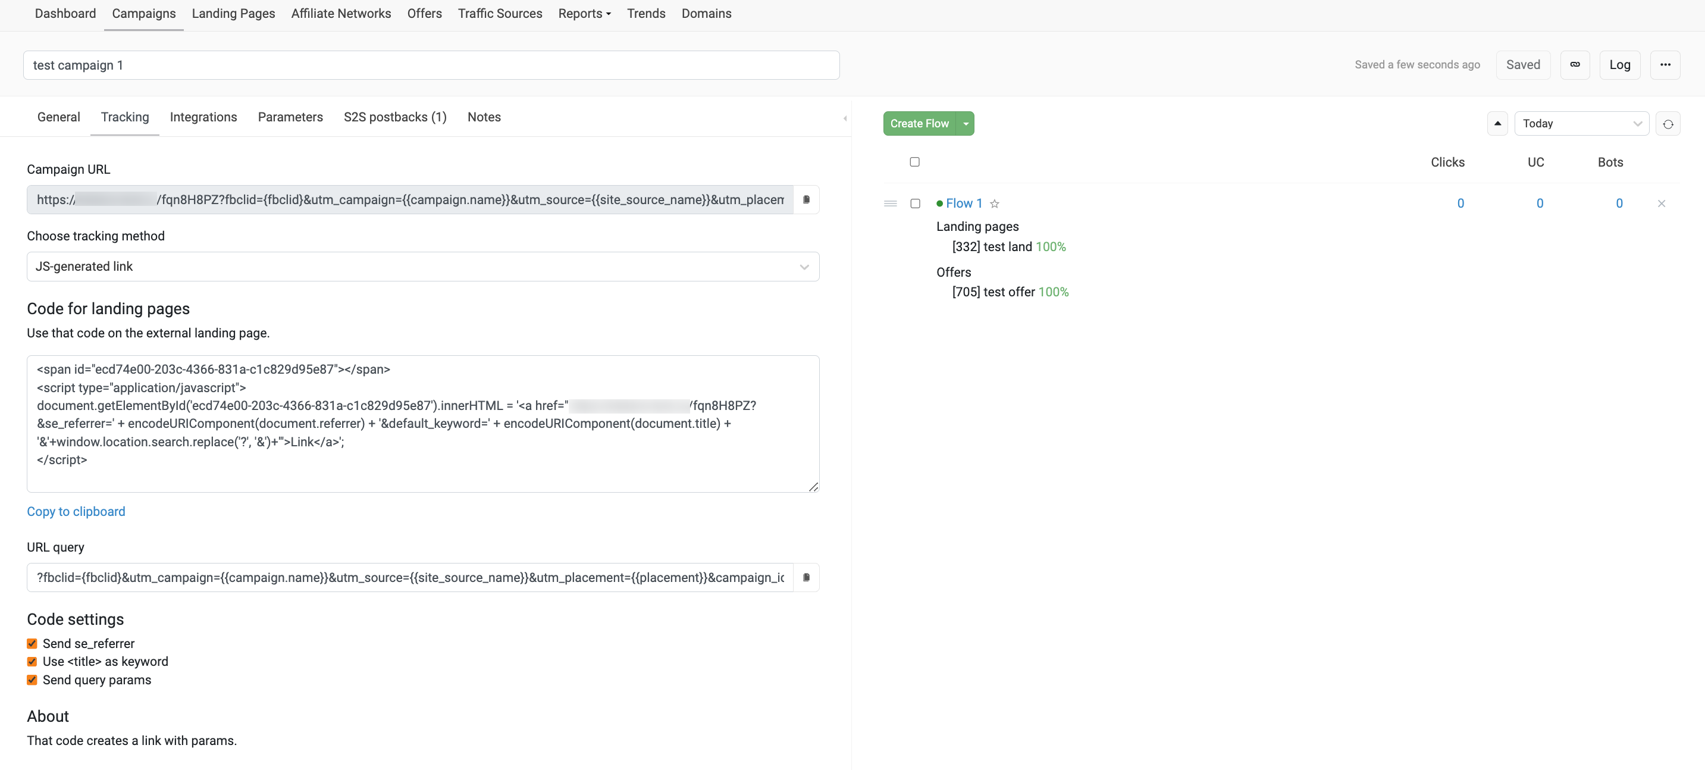The height and width of the screenshot is (770, 1705).
Task: Click the URL query field
Action: (410, 577)
